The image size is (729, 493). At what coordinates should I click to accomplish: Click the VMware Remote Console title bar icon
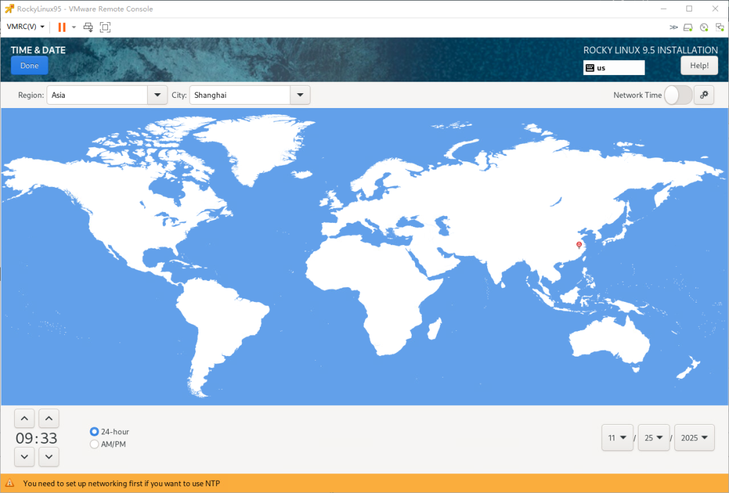[x=9, y=9]
